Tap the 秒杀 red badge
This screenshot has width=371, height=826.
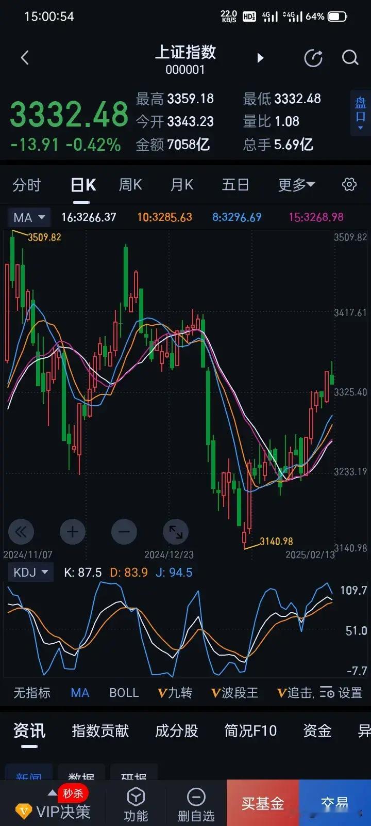pos(73,793)
